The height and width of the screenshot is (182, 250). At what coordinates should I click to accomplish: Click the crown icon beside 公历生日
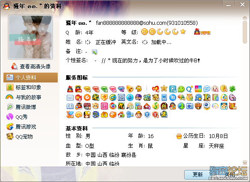click(x=179, y=136)
